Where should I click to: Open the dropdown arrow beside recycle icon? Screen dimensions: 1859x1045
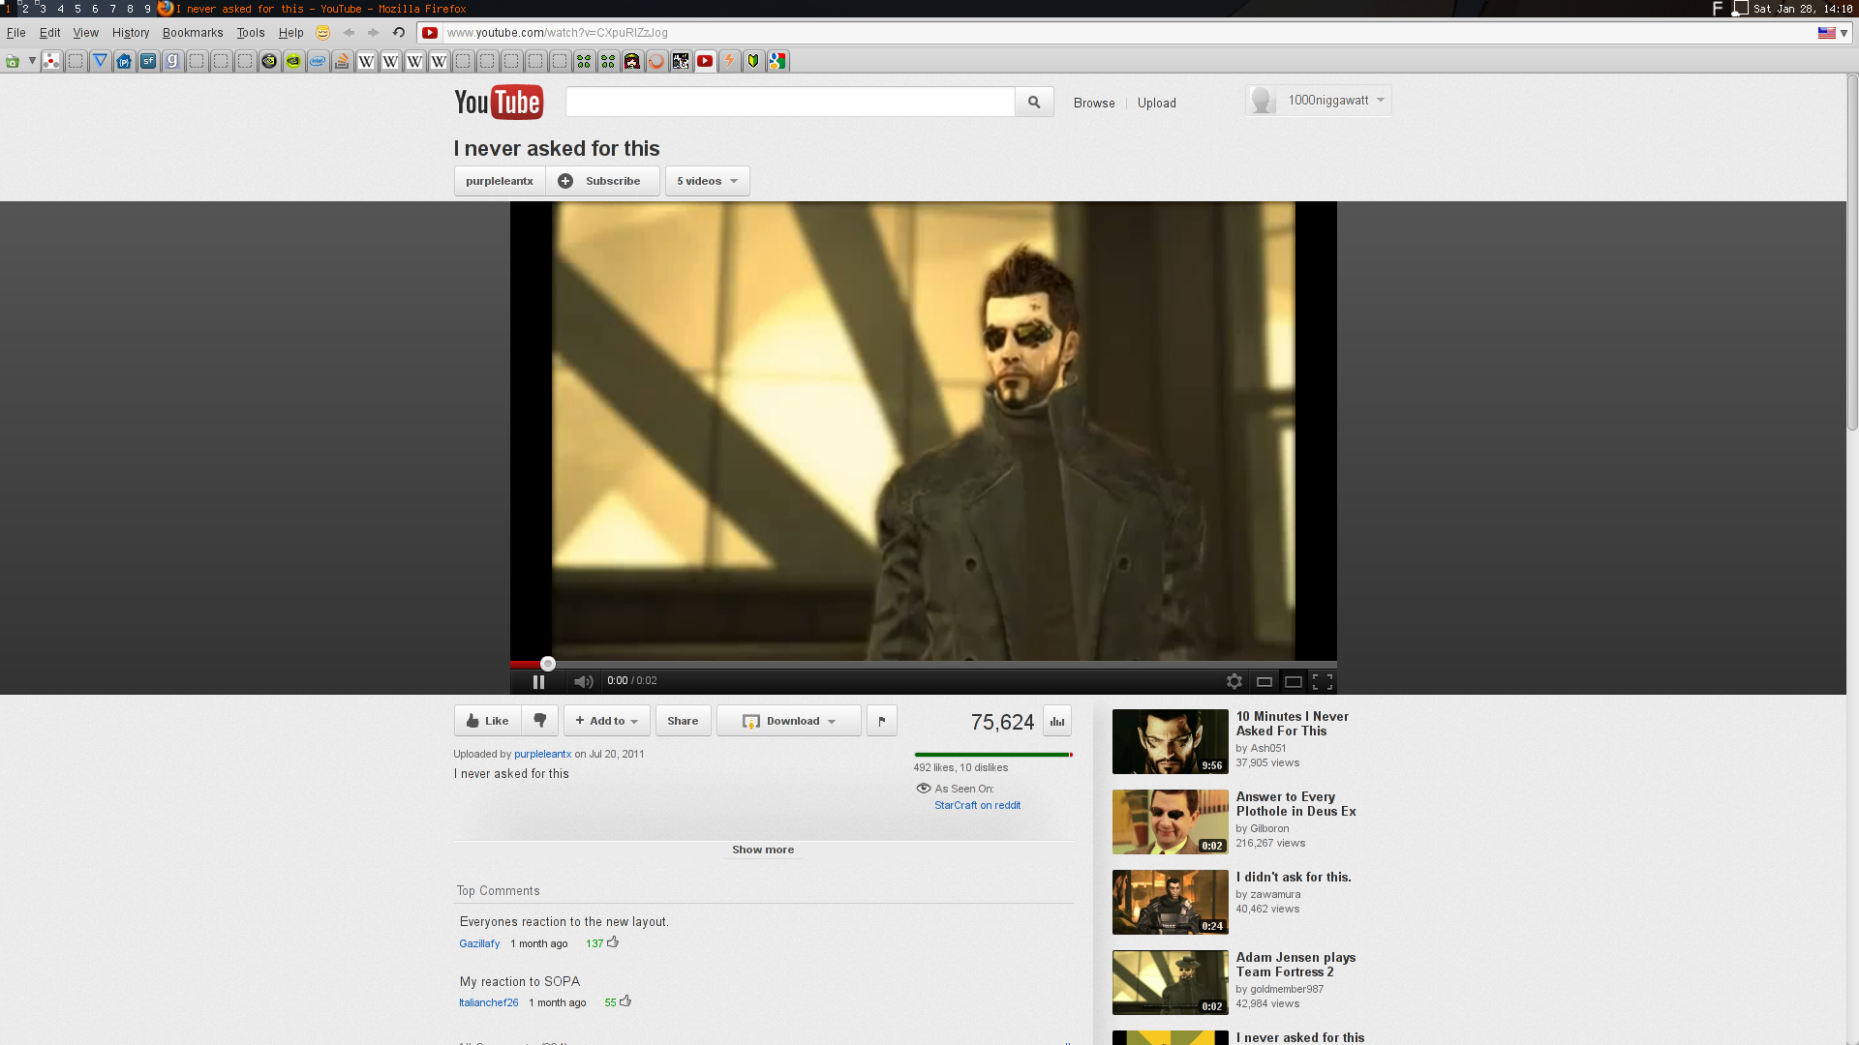pyautogui.click(x=32, y=61)
